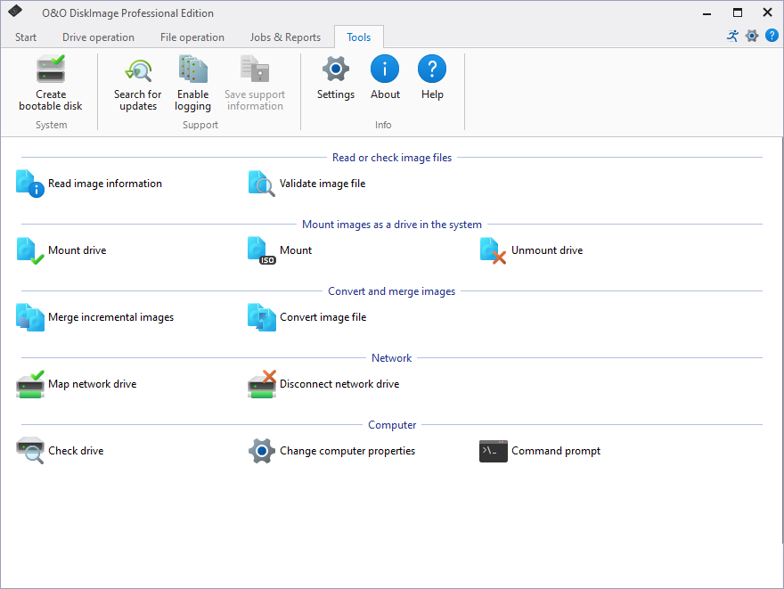The width and height of the screenshot is (784, 589).
Task: Search for program updates
Action: (x=138, y=85)
